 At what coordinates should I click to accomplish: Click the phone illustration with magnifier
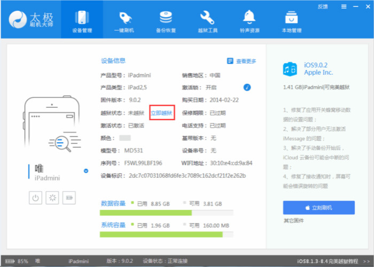point(52,124)
